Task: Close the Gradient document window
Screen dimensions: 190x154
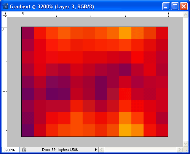Action: click(184, 6)
